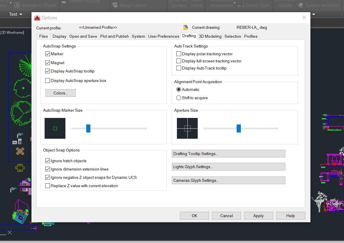
Task: Click the AutoCAD logo in Options title bar
Action: pos(37,18)
